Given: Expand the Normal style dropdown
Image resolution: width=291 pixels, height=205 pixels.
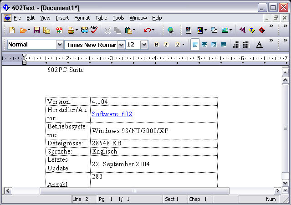Looking at the screenshot, I should [x=60, y=45].
